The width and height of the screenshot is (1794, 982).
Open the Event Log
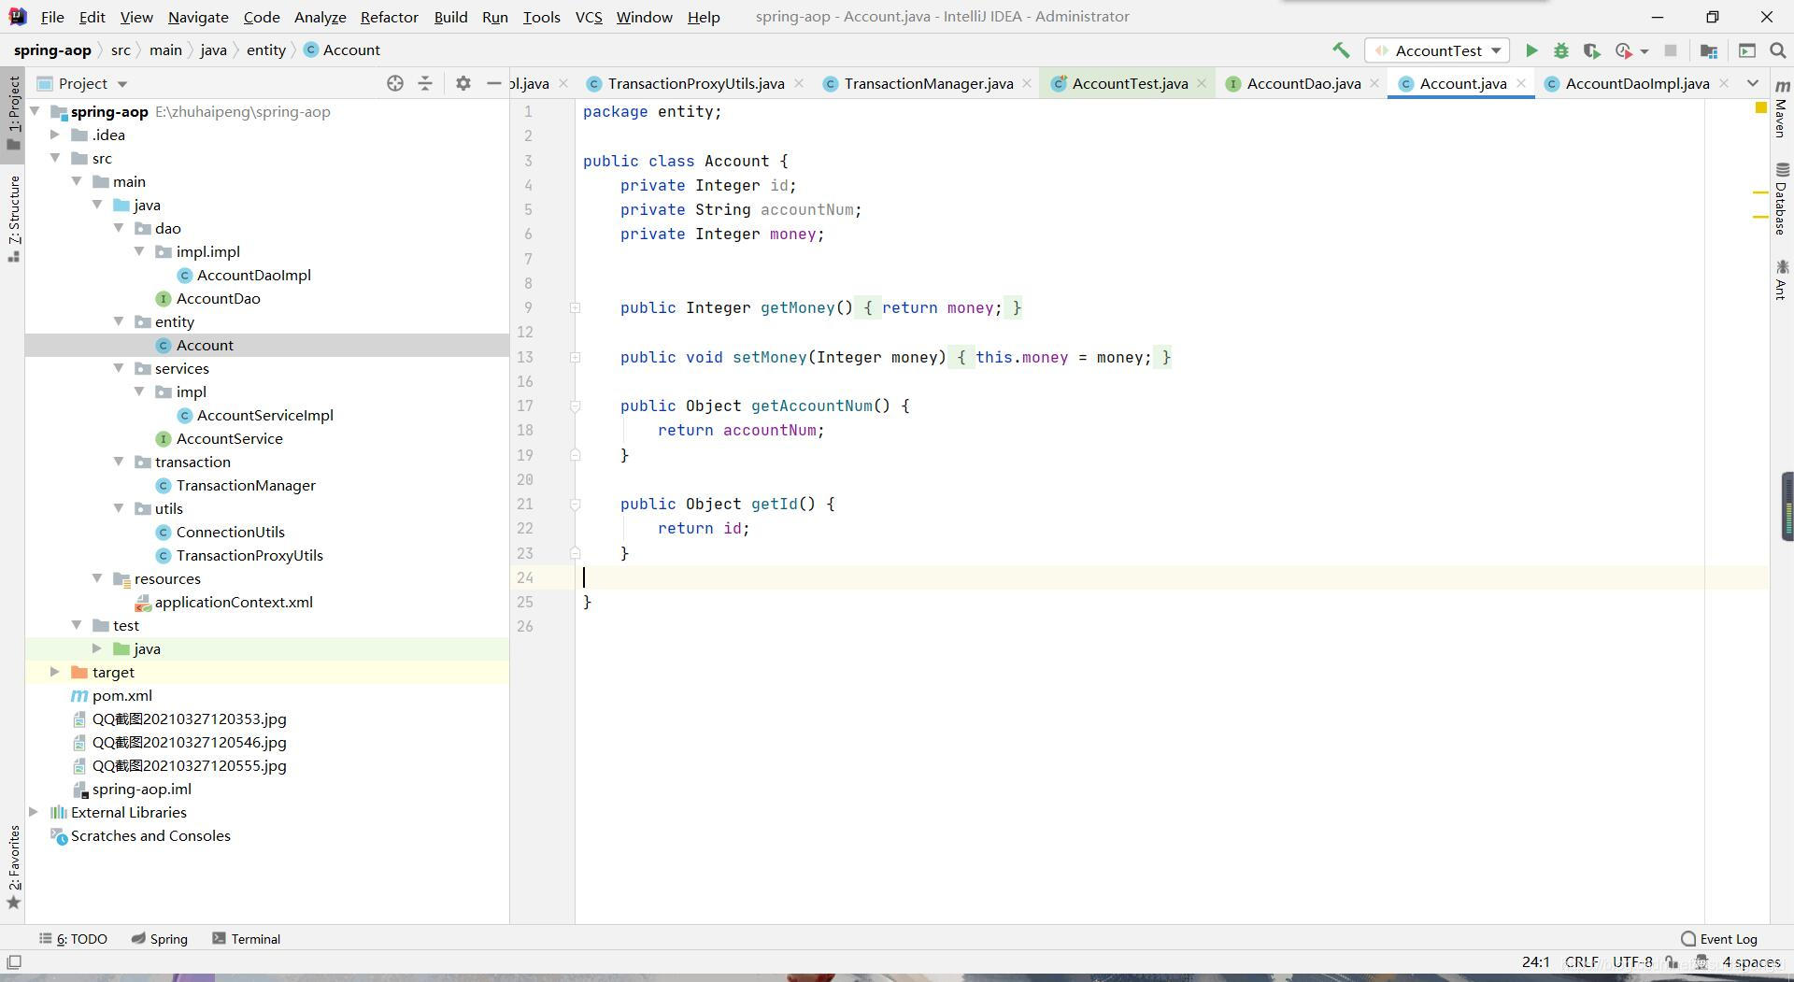1719,939
